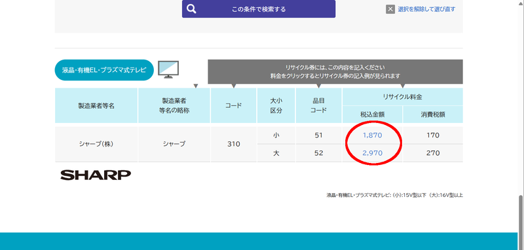Click the この条件で検索する search button
The width and height of the screenshot is (524, 250).
259,9
